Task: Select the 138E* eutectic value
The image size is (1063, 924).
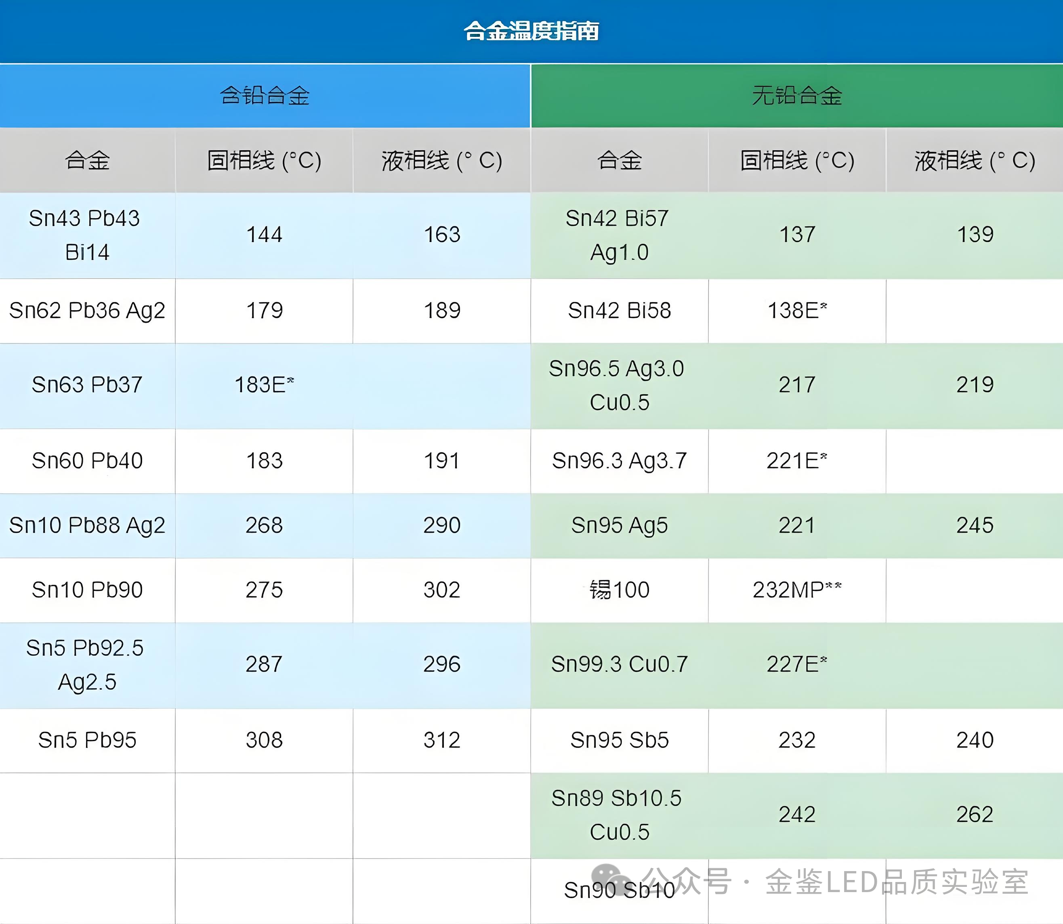Action: [x=797, y=311]
